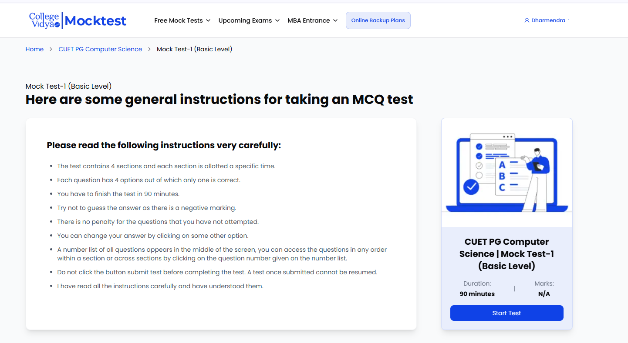Expand the MBA Entrance dropdown

tap(313, 20)
